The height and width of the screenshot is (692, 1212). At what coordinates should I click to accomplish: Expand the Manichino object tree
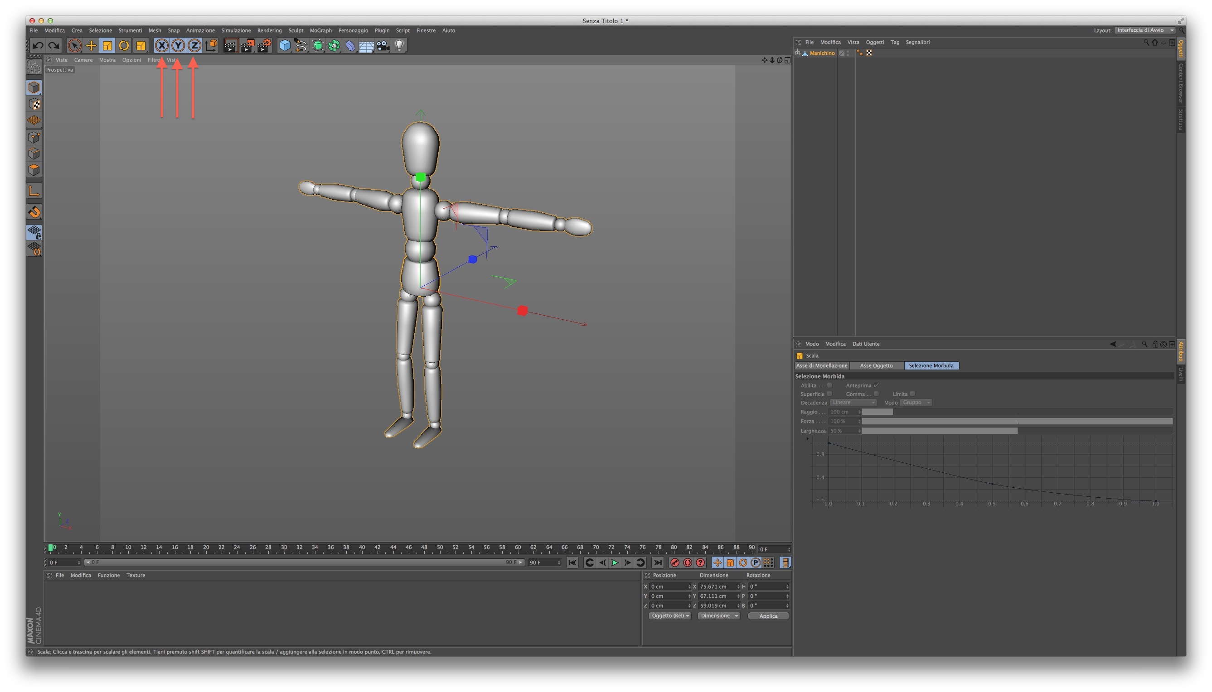click(x=798, y=53)
